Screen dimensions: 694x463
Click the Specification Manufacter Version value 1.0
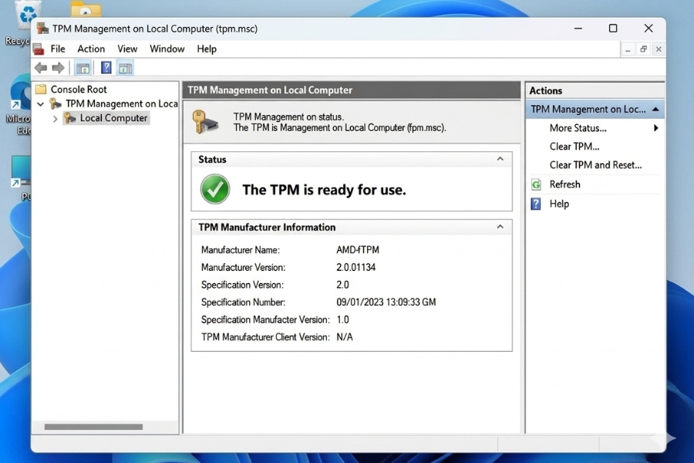(x=342, y=319)
